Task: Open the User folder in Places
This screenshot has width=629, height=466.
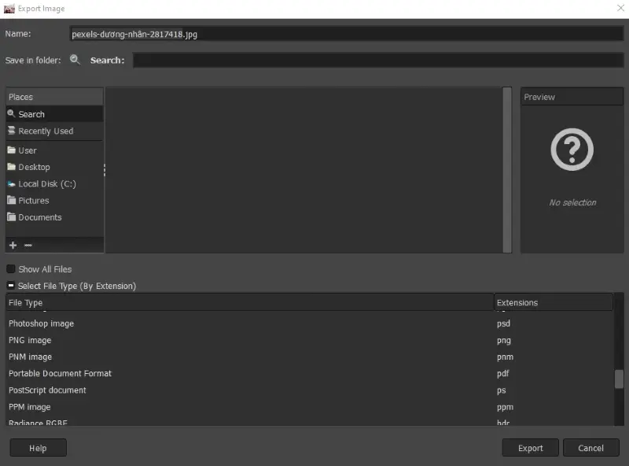Action: [x=54, y=150]
